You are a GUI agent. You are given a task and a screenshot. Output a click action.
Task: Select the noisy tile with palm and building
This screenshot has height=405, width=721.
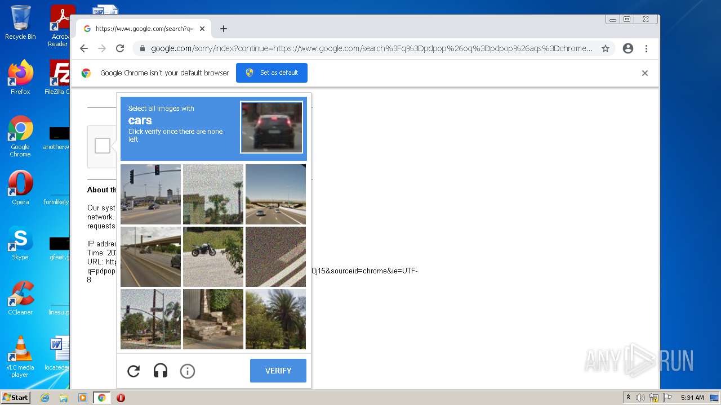[213, 194]
